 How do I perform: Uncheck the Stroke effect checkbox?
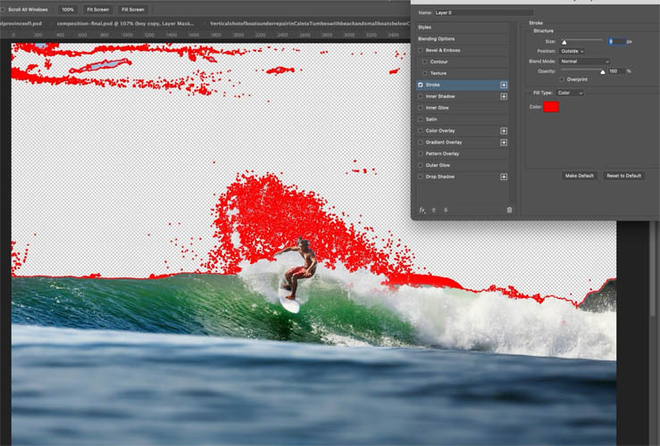point(420,85)
